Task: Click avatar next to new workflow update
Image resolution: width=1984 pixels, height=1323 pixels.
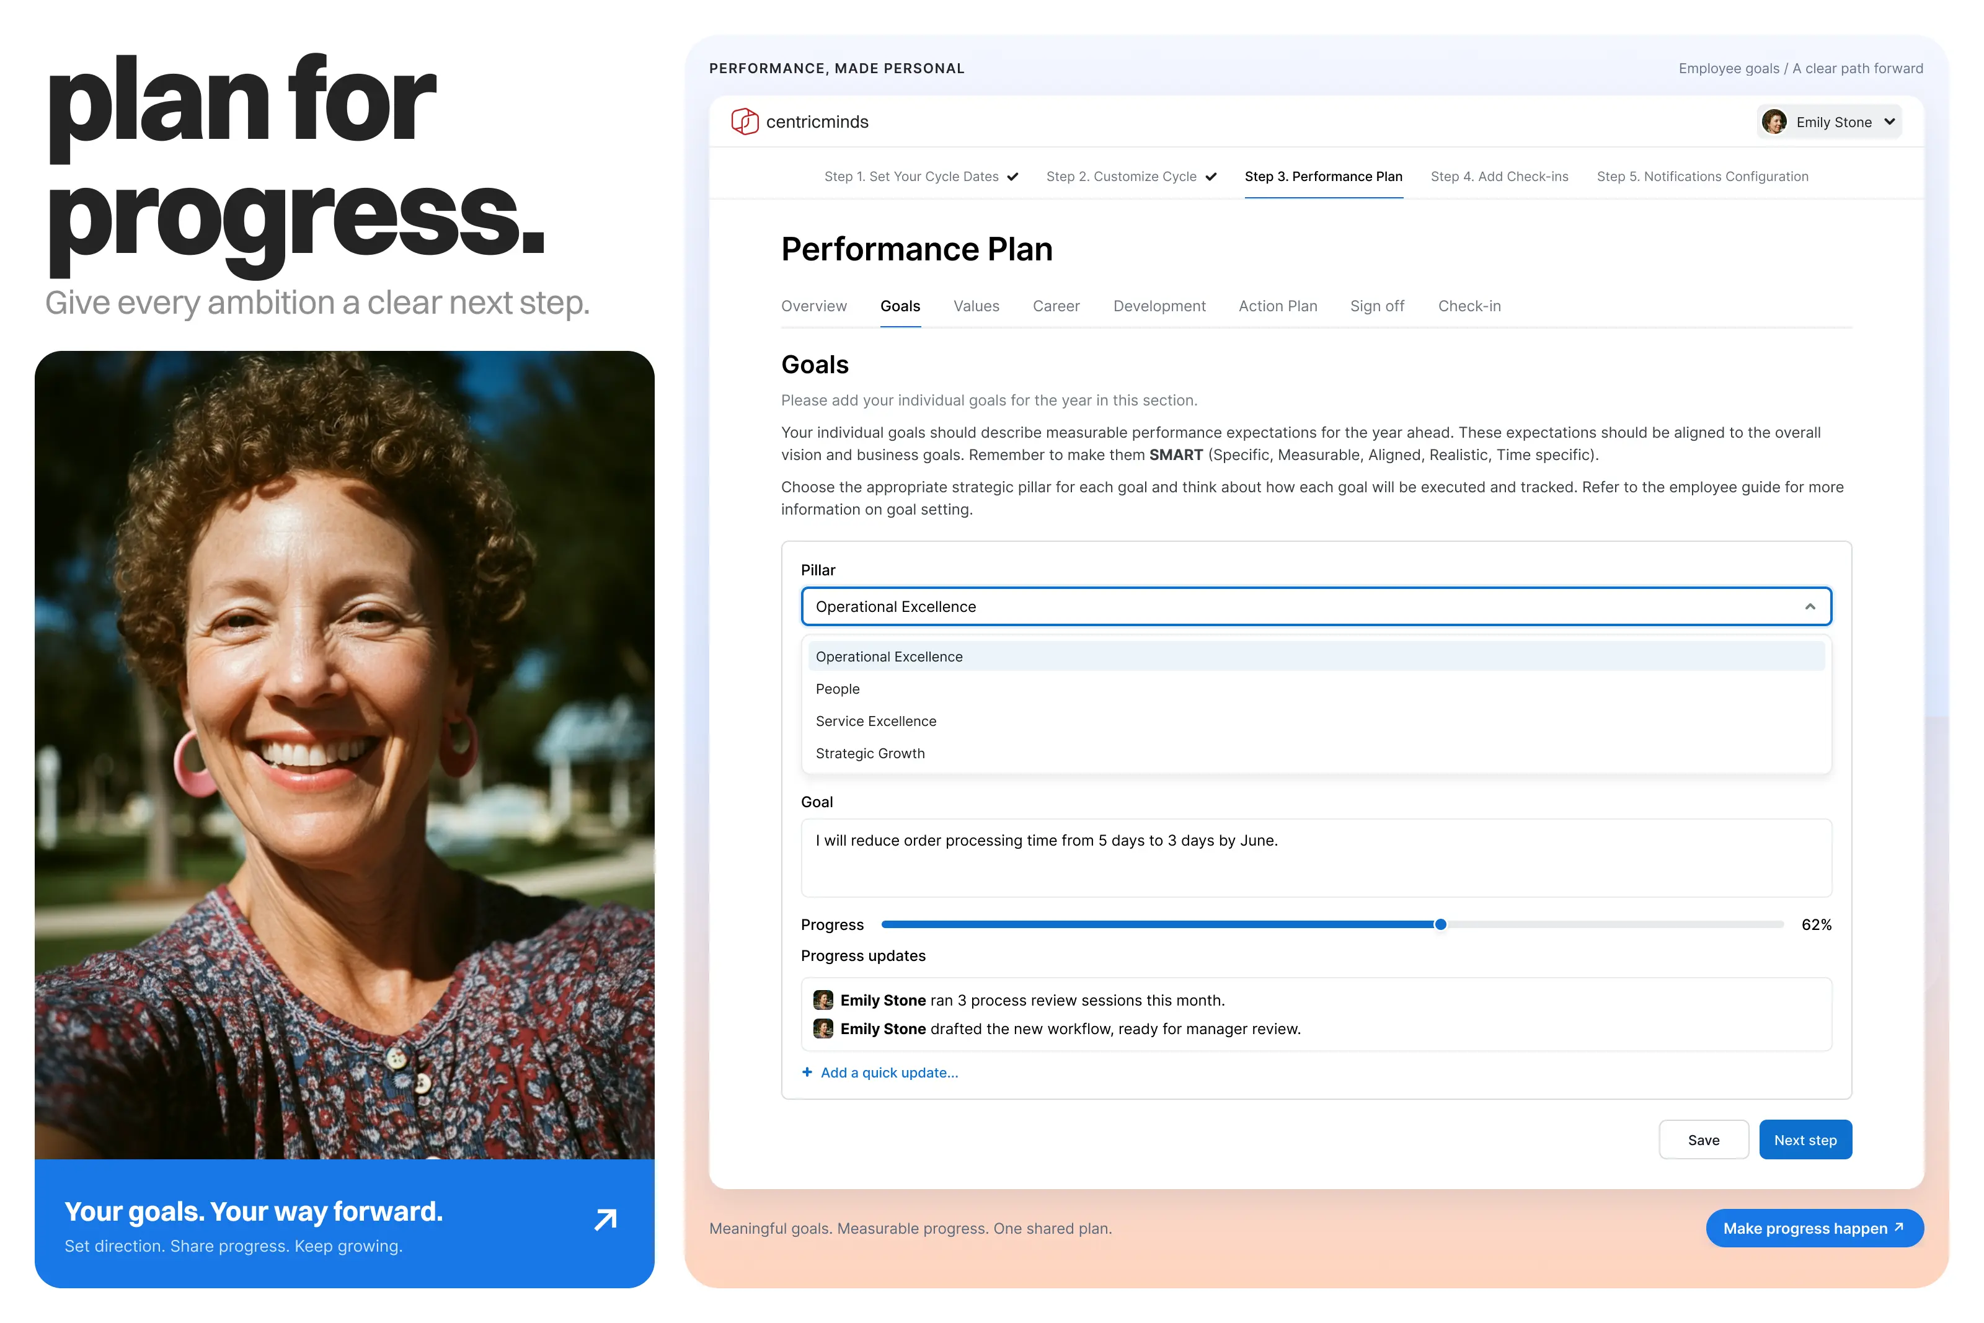Action: 823,1029
